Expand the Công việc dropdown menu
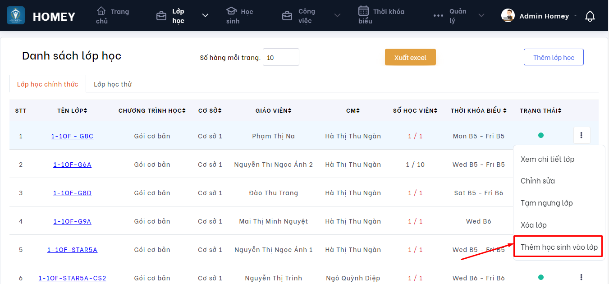The width and height of the screenshot is (609, 284). (x=337, y=16)
